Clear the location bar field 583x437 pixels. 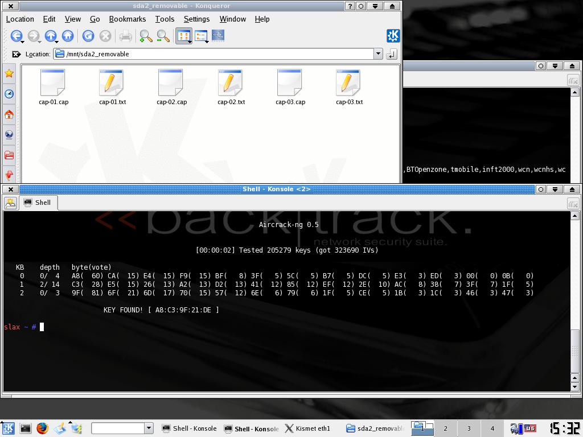pos(16,54)
